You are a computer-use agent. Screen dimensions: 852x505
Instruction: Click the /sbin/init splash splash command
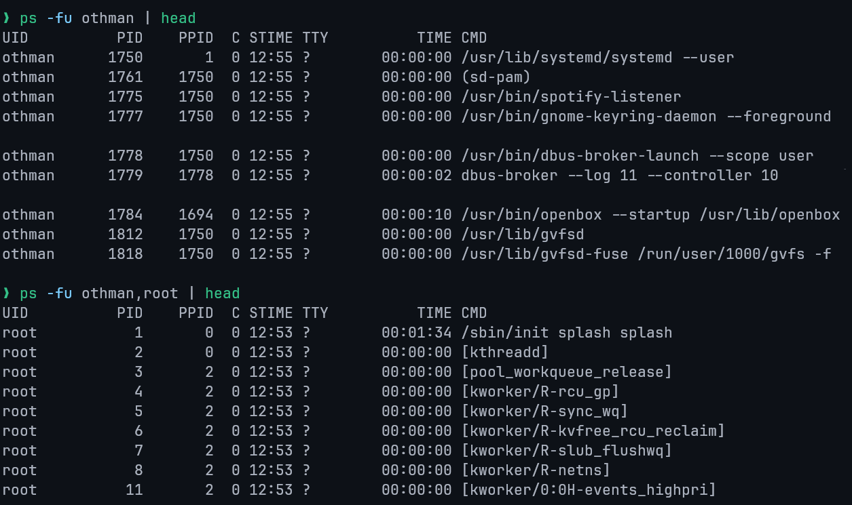(566, 333)
